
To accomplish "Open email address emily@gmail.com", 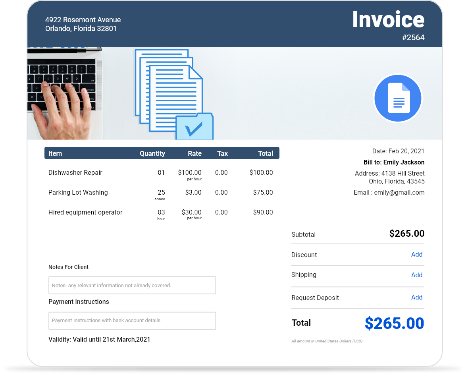I will pos(399,192).
